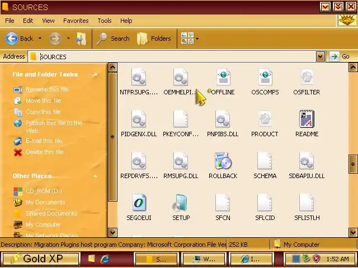Toggle the Folders pane
This screenshot has width=358, height=268.
pyautogui.click(x=154, y=39)
